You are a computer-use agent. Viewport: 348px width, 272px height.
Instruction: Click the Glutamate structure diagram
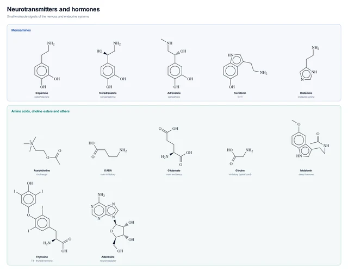click(175, 146)
